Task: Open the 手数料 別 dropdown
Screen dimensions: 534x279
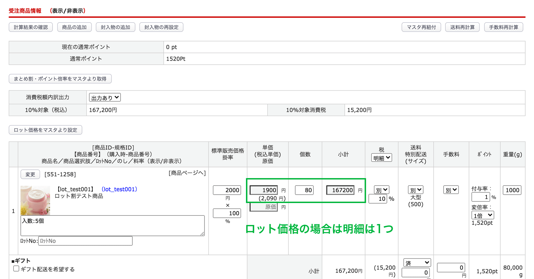Action: tap(451, 190)
